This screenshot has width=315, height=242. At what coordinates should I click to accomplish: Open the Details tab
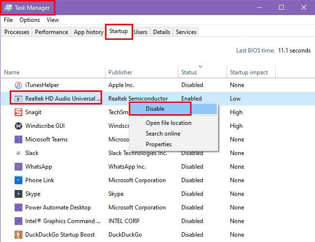[161, 32]
